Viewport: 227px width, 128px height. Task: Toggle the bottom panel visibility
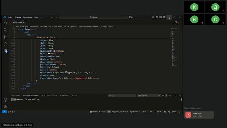[x=161, y=17]
